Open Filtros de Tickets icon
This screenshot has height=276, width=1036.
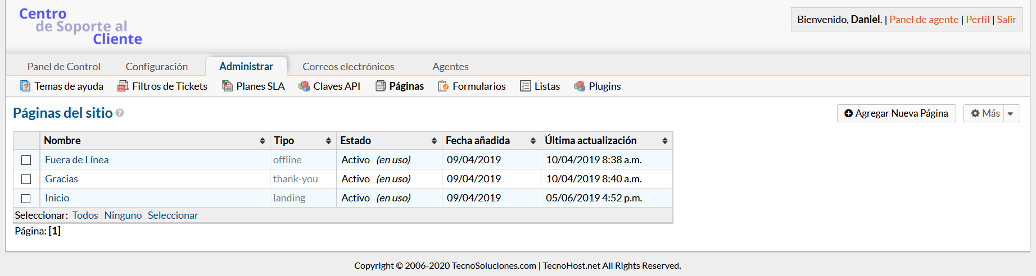point(123,86)
